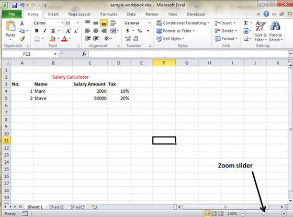Click Clear eraser icon

(x=246, y=39)
